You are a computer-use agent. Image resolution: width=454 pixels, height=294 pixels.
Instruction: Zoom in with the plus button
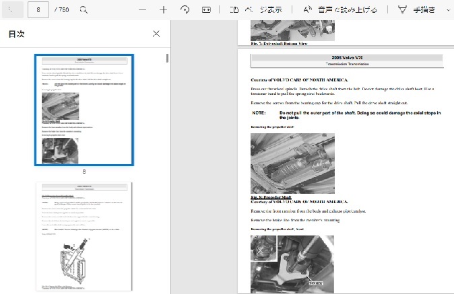pos(163,10)
